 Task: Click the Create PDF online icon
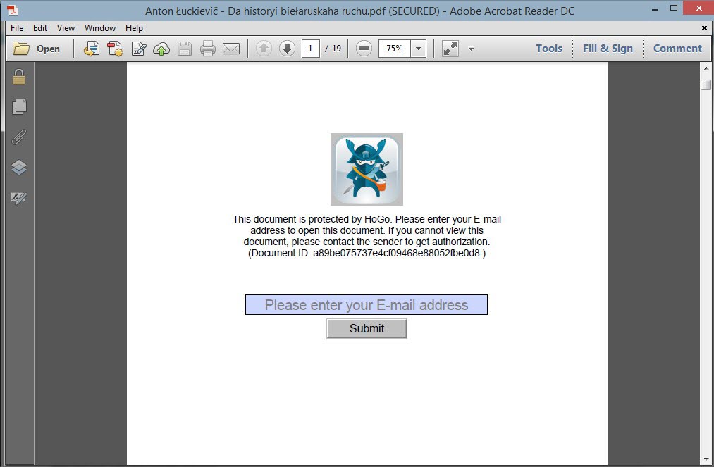92,48
